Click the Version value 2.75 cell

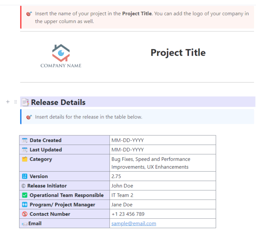tap(116, 176)
